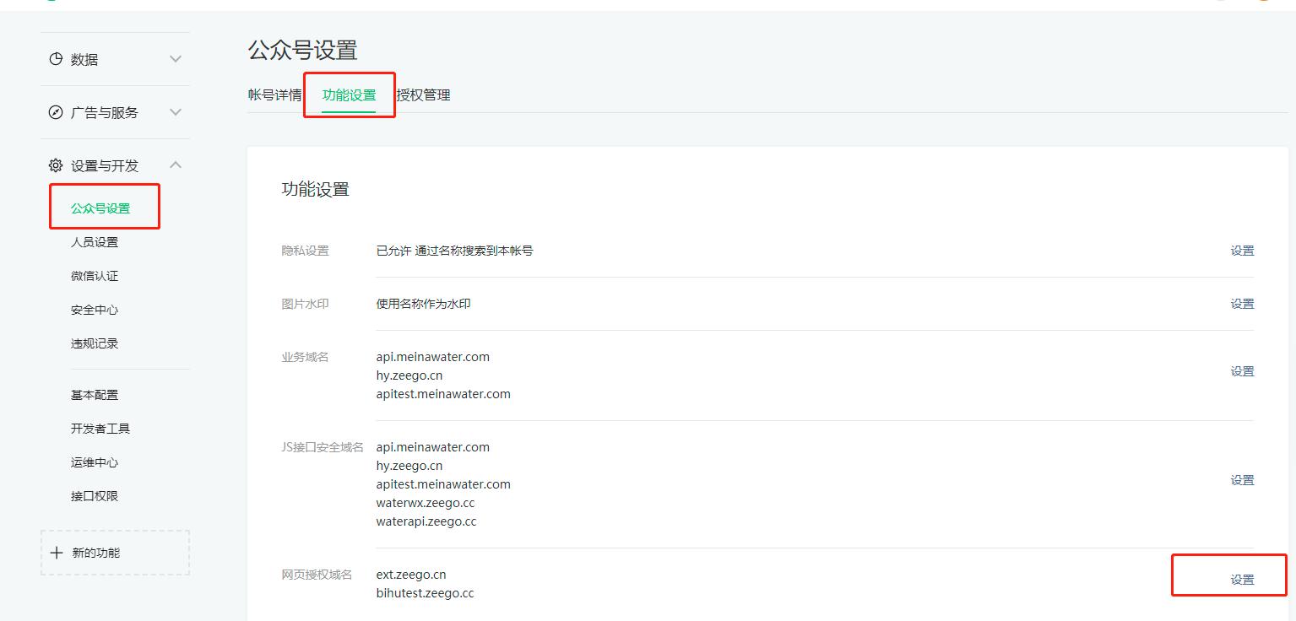The width and height of the screenshot is (1296, 621).
Task: Click the compass icon beside 广告与服务
Action: click(x=56, y=112)
